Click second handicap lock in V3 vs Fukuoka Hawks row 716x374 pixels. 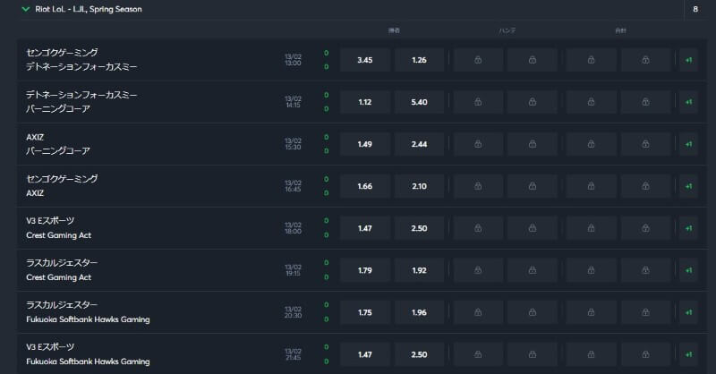point(533,354)
